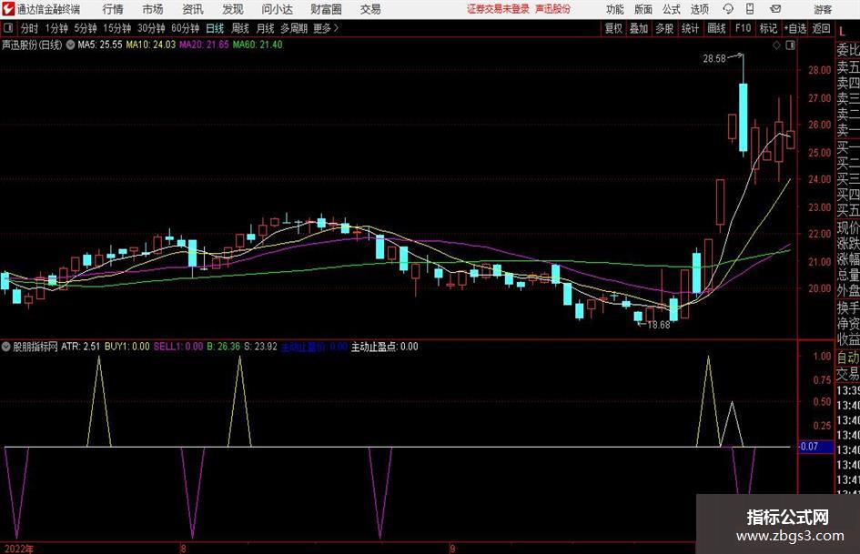Image resolution: width=860 pixels, height=554 pixels.
Task: Expand the round arrow beside 股朋指标网
Action: pos(6,347)
